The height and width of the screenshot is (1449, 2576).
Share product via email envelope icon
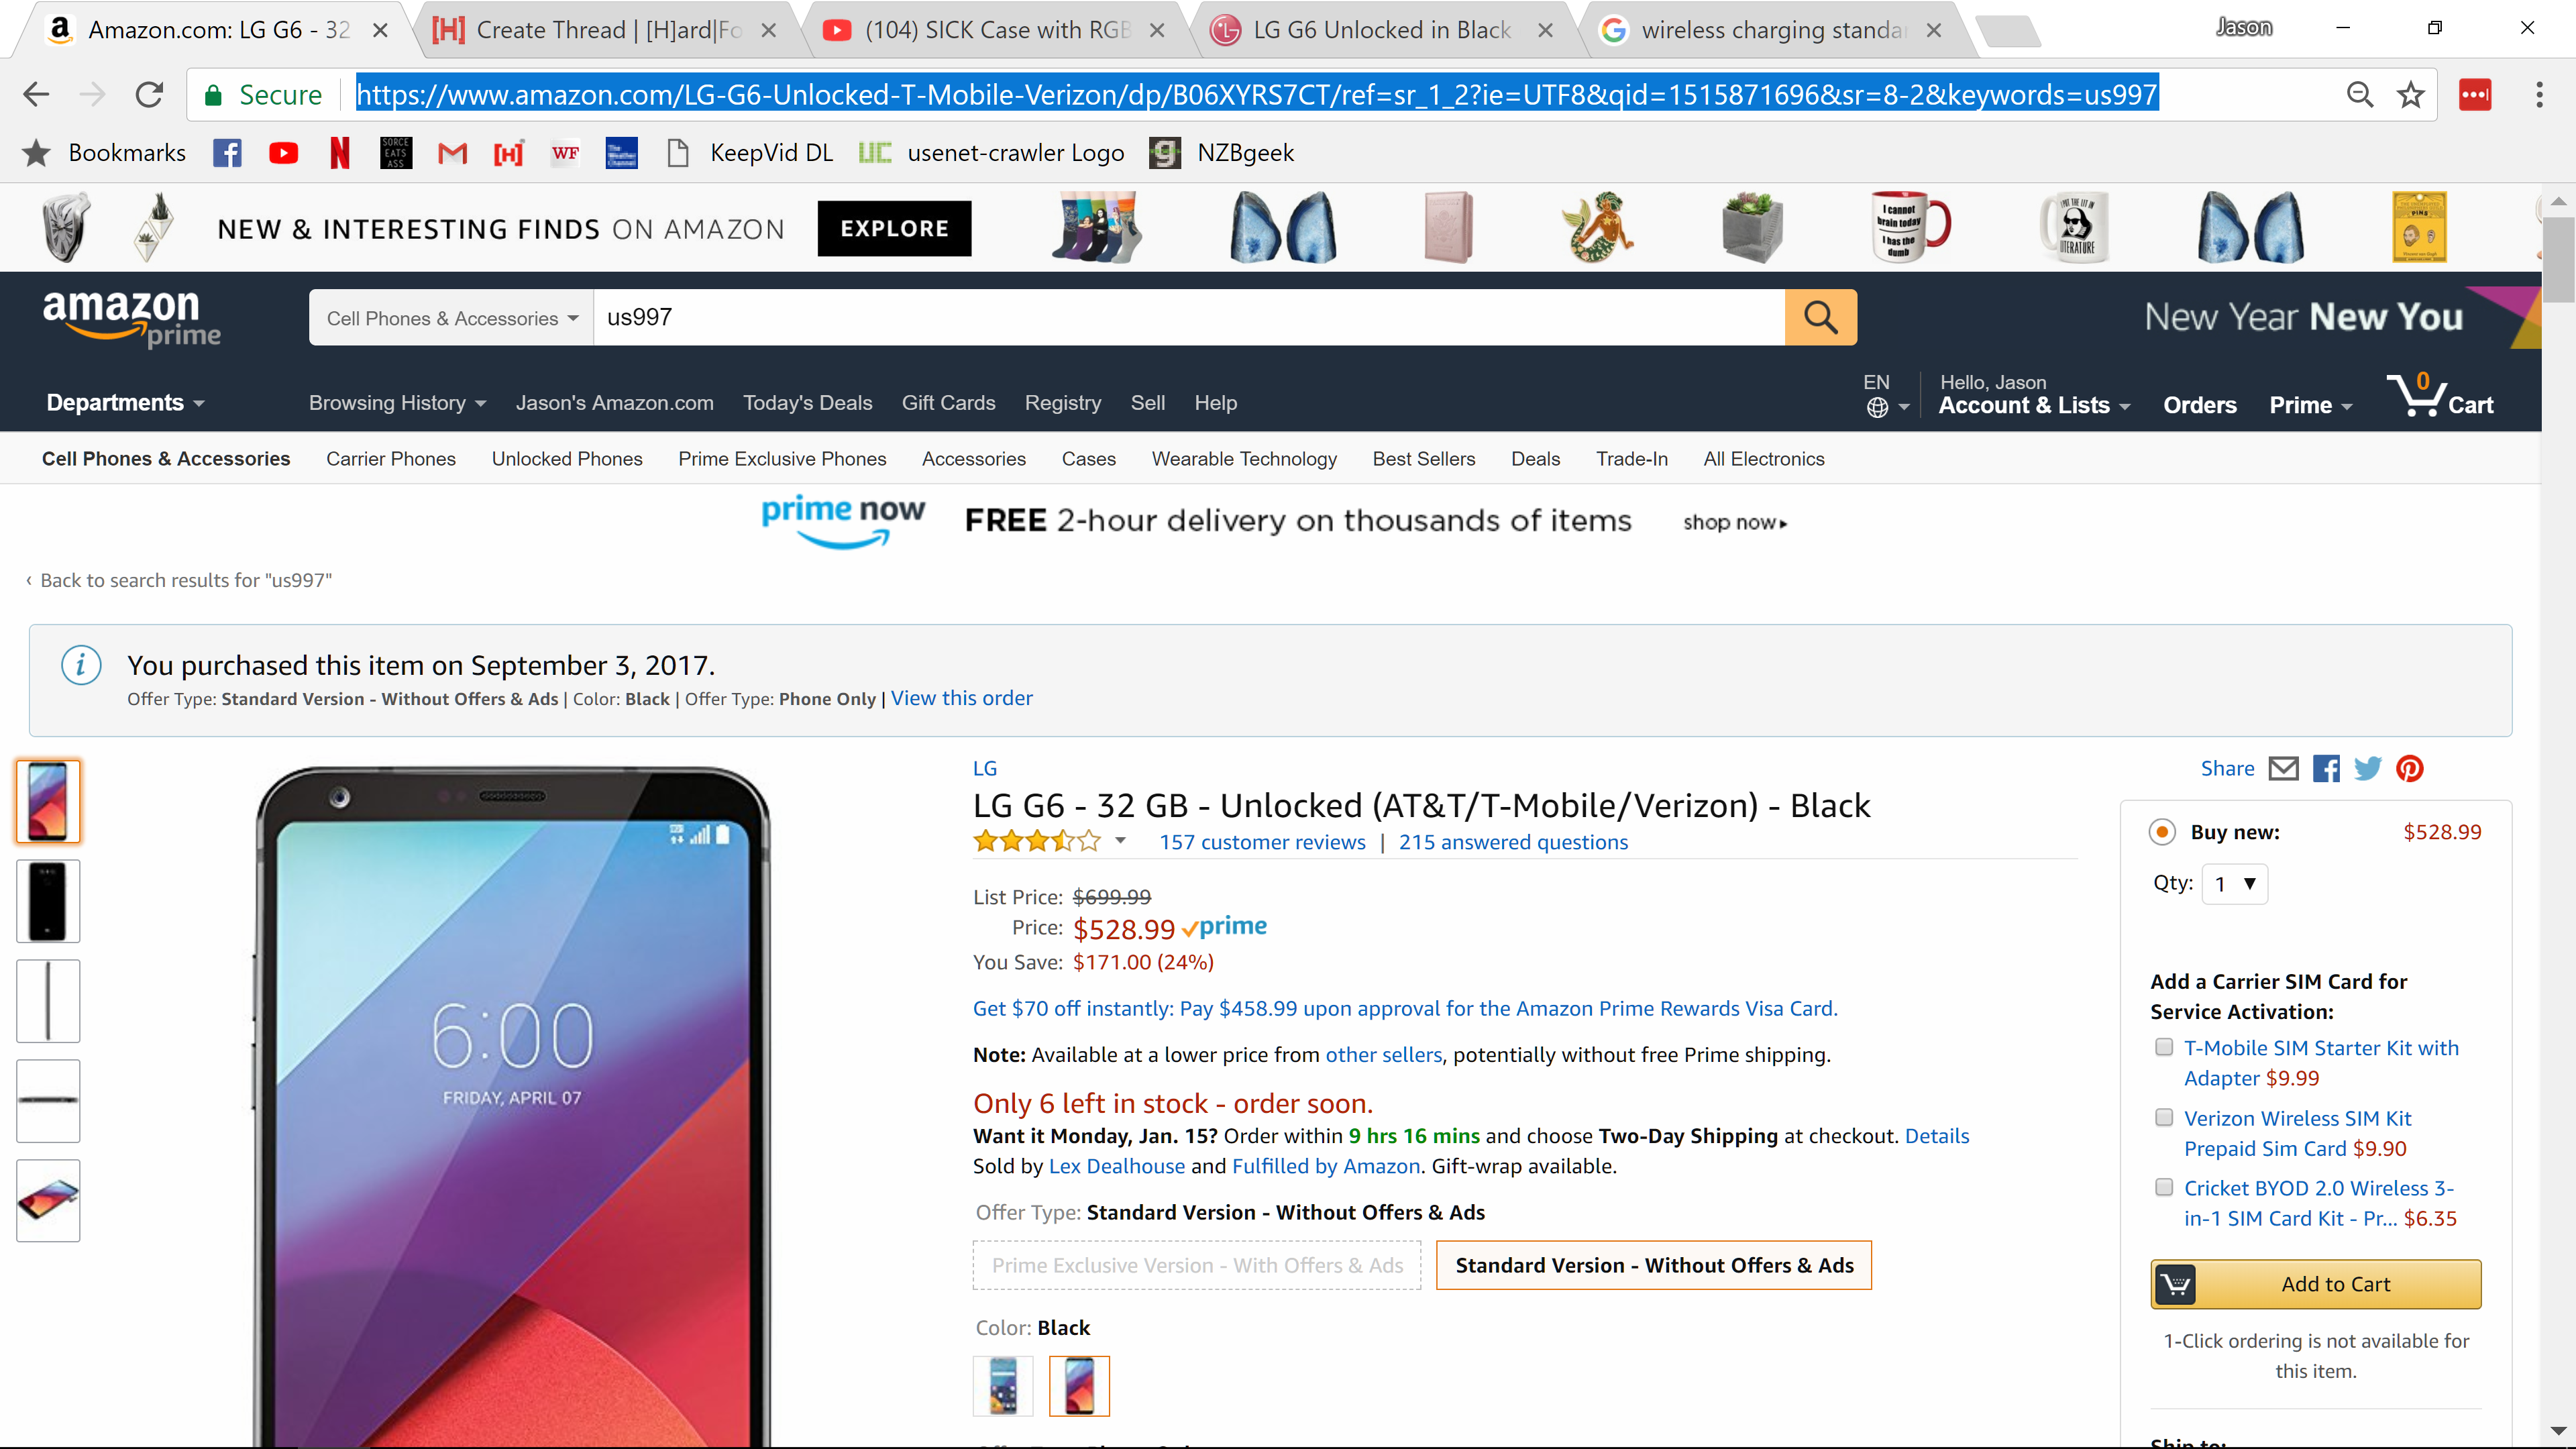pyautogui.click(x=2283, y=769)
